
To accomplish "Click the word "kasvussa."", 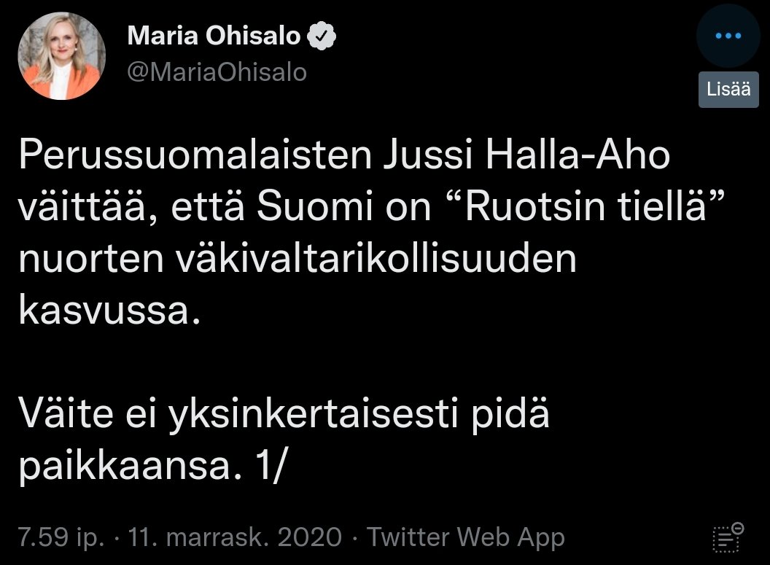I will tap(110, 311).
